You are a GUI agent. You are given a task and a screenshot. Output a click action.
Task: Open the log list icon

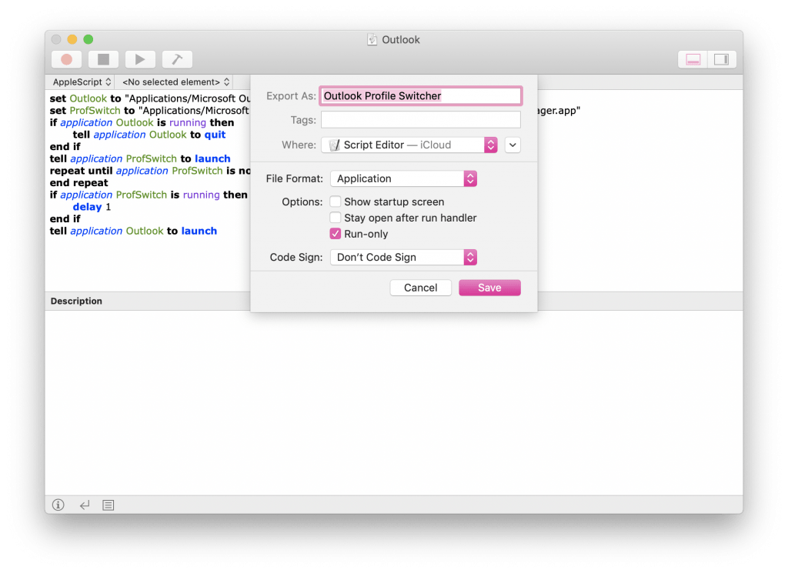tap(109, 505)
